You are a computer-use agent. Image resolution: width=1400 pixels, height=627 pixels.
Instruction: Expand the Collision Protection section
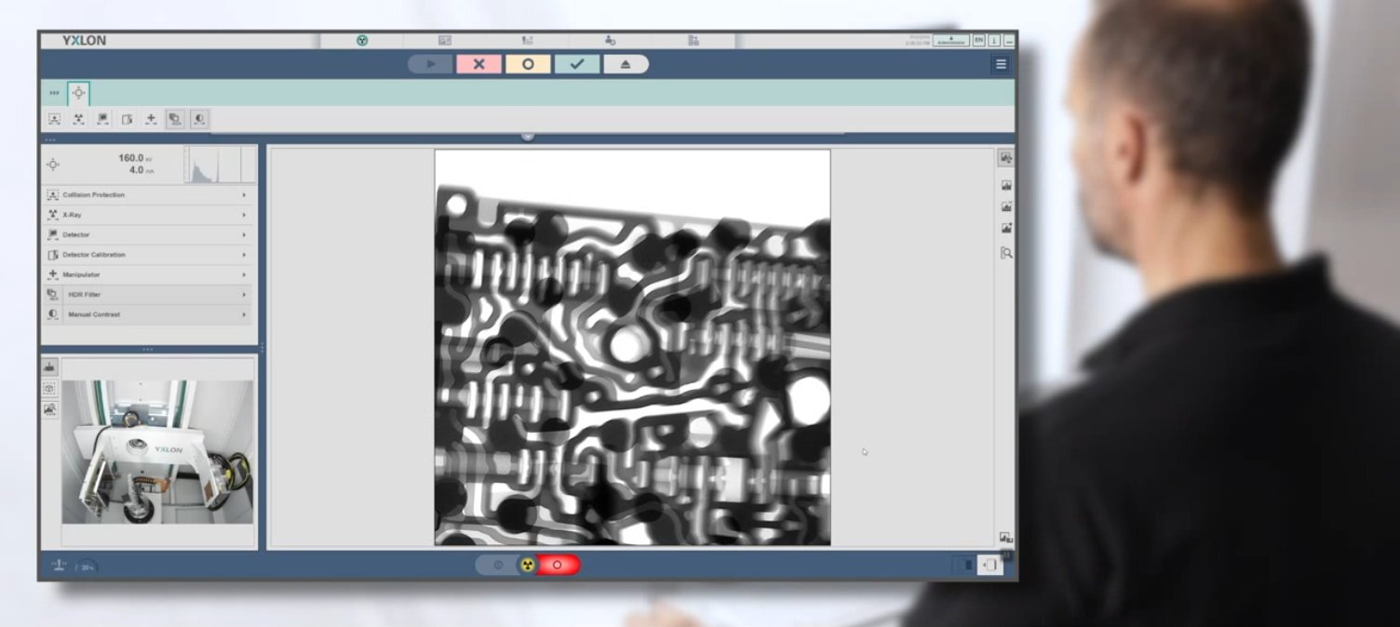[147, 195]
